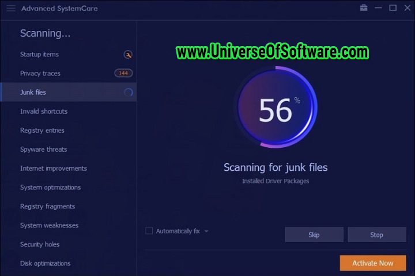This screenshot has height=276, width=415.
Task: Select Registry fragments item
Action: tap(69, 206)
